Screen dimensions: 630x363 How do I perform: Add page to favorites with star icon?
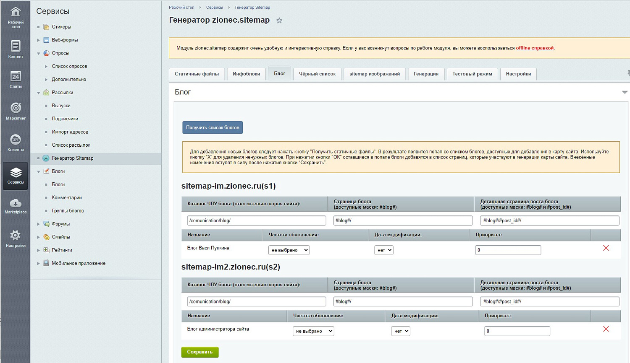click(279, 21)
